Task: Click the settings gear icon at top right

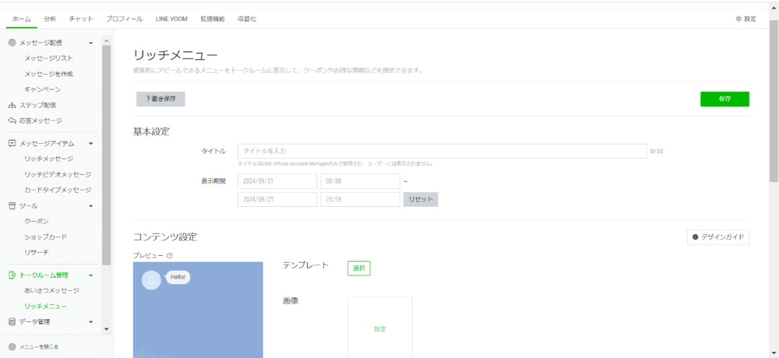Action: click(739, 19)
